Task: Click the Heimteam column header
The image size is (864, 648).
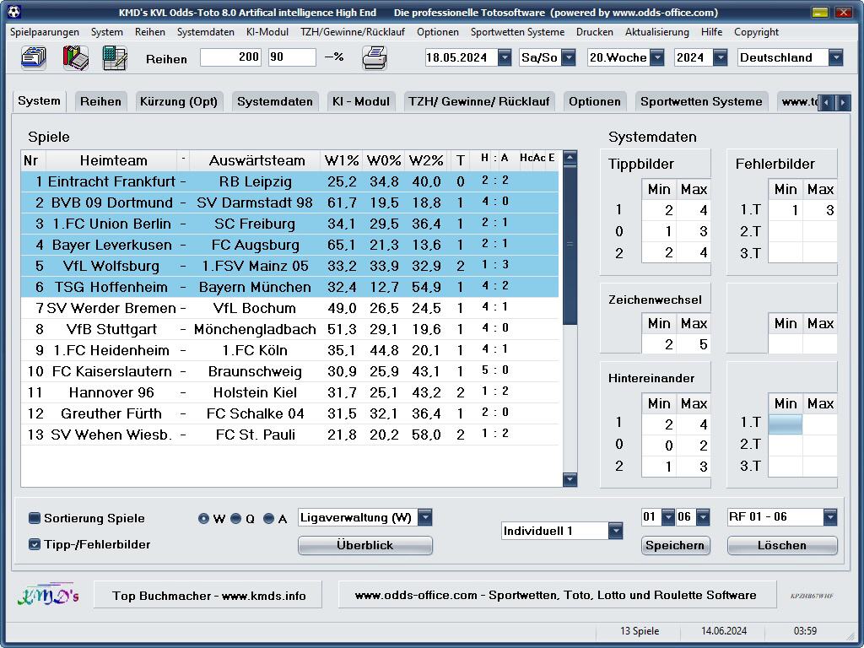Action: click(x=113, y=160)
